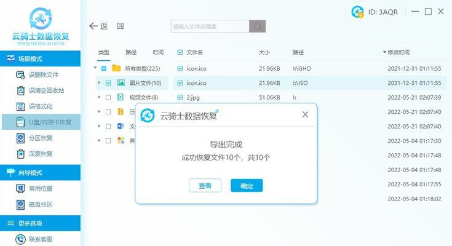This screenshot has height=246, width=452.
Task: Open the 所有类型 folder icon
Action: pyautogui.click(x=116, y=68)
